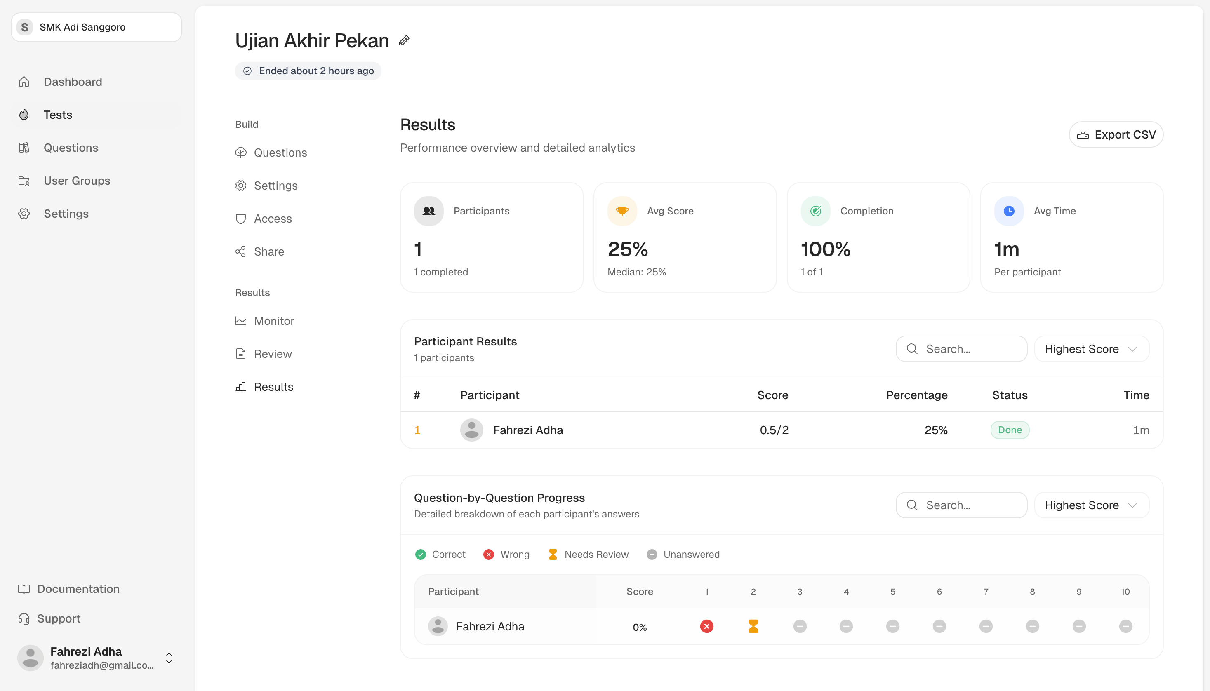Open Support from the sidebar
The width and height of the screenshot is (1210, 691).
[59, 618]
